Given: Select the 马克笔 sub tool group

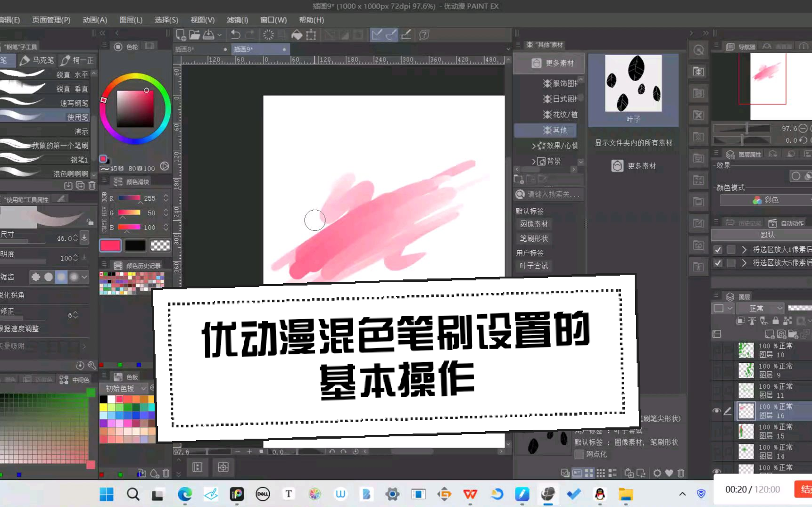Looking at the screenshot, I should (38, 60).
